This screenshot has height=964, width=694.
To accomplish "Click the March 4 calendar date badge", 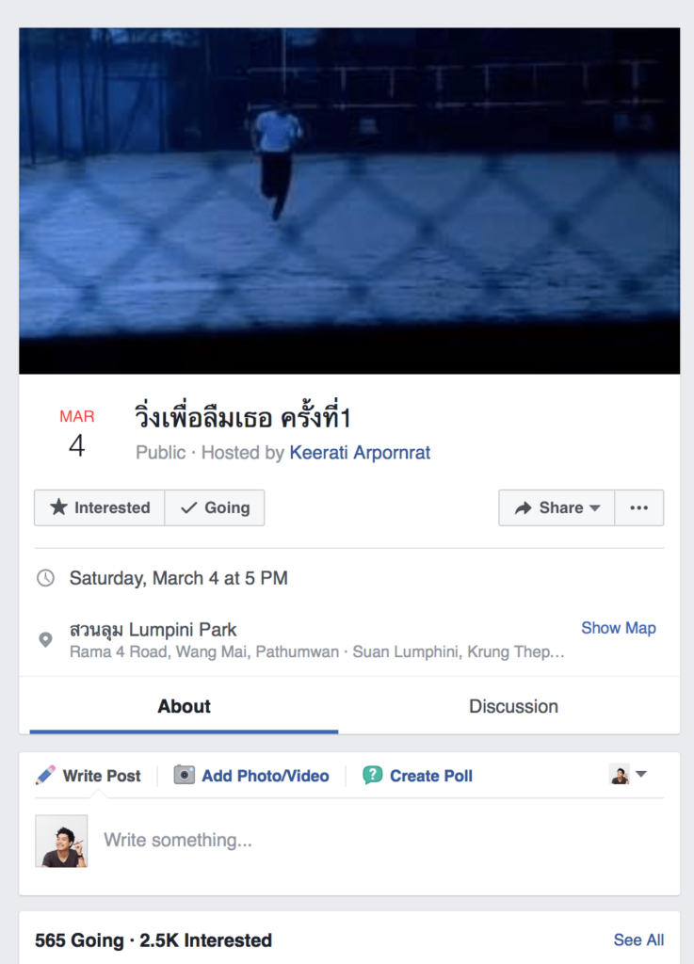I will (x=76, y=434).
